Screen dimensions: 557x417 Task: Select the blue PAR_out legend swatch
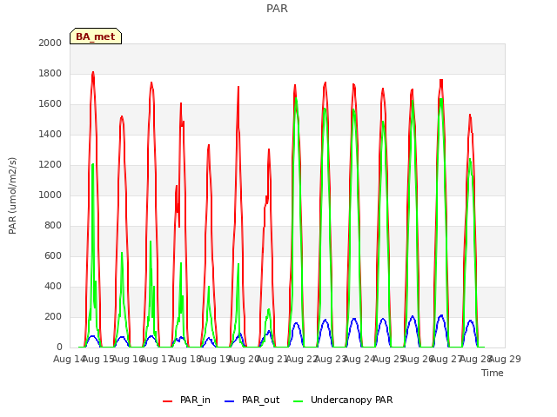tap(230, 401)
